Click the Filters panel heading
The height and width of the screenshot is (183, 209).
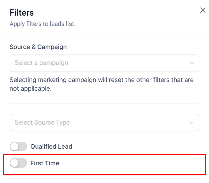(22, 13)
